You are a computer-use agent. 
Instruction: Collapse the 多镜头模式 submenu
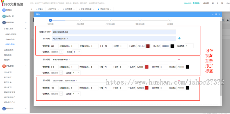click(x=26, y=28)
